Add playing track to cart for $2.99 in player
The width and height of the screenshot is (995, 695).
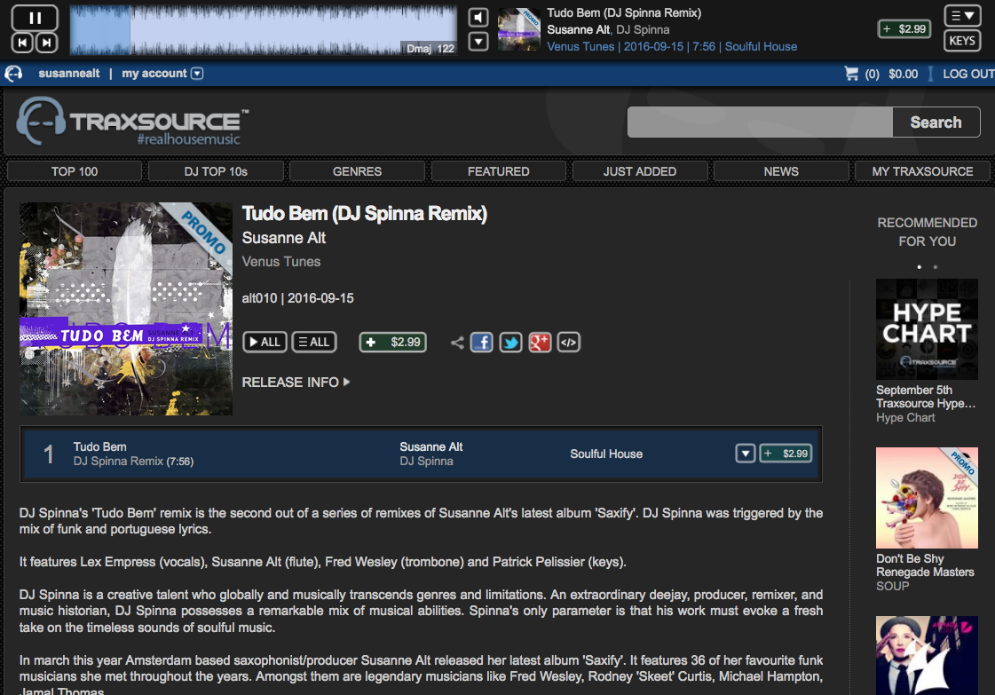pos(904,29)
